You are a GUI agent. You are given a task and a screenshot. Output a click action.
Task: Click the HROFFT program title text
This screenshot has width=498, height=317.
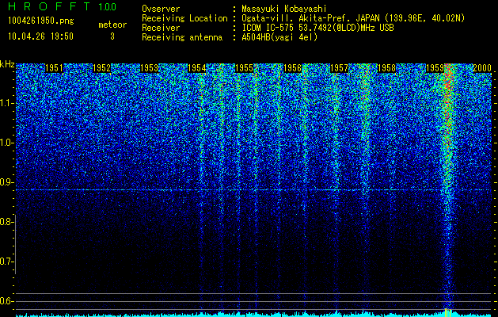[x=49, y=6]
